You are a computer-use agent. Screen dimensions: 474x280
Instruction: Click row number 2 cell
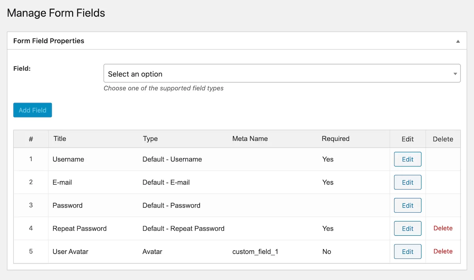pos(31,182)
